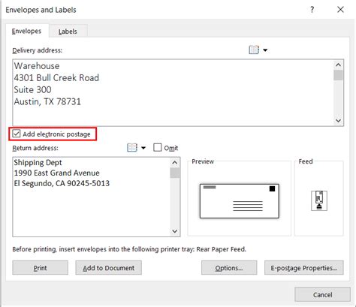This screenshot has height=307, width=356.
Task: Open envelope Options dialog
Action: click(229, 268)
